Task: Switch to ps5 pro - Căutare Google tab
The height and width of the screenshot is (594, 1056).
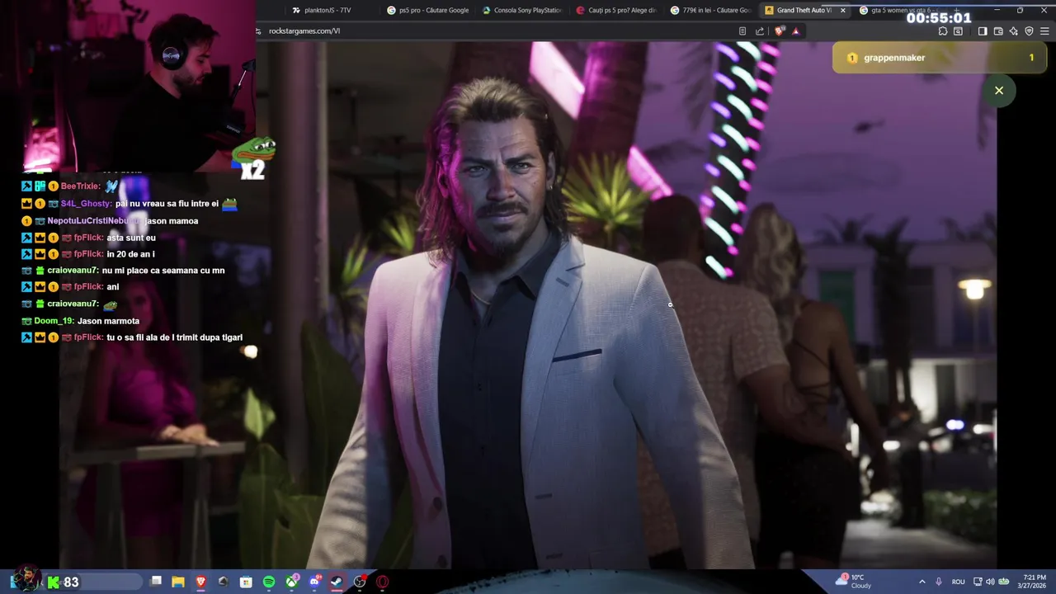Action: [429, 10]
